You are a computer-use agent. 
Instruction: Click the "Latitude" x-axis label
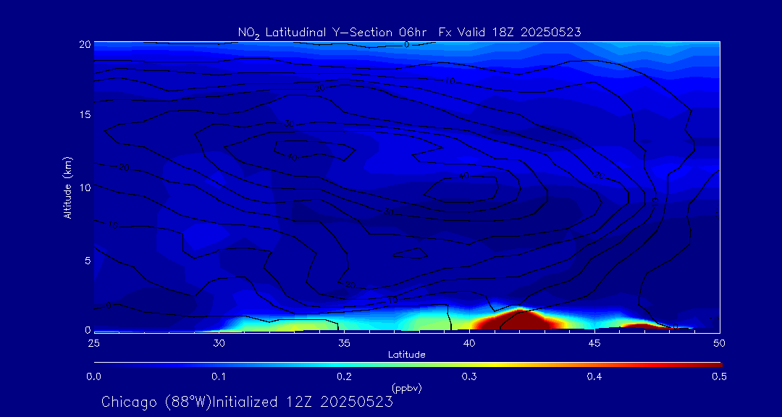tap(407, 355)
